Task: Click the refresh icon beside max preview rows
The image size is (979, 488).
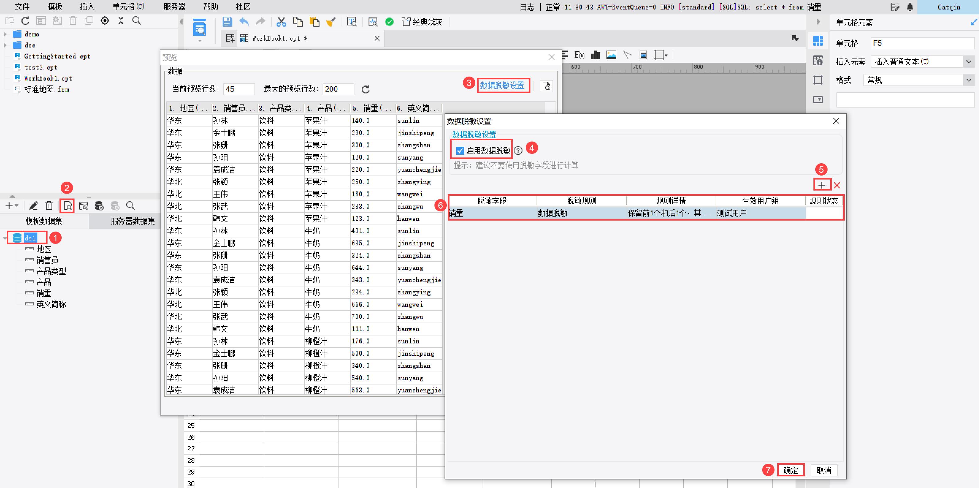Action: point(365,89)
